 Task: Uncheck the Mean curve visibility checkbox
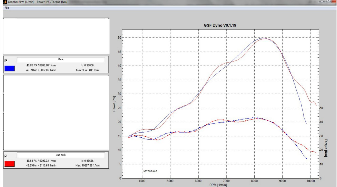pos(6,60)
